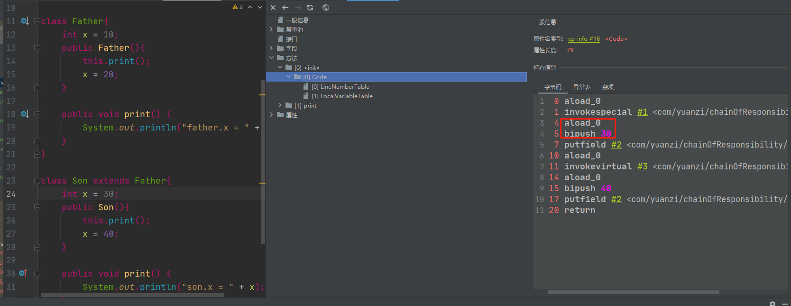Select the 接口 tree row

396,39
